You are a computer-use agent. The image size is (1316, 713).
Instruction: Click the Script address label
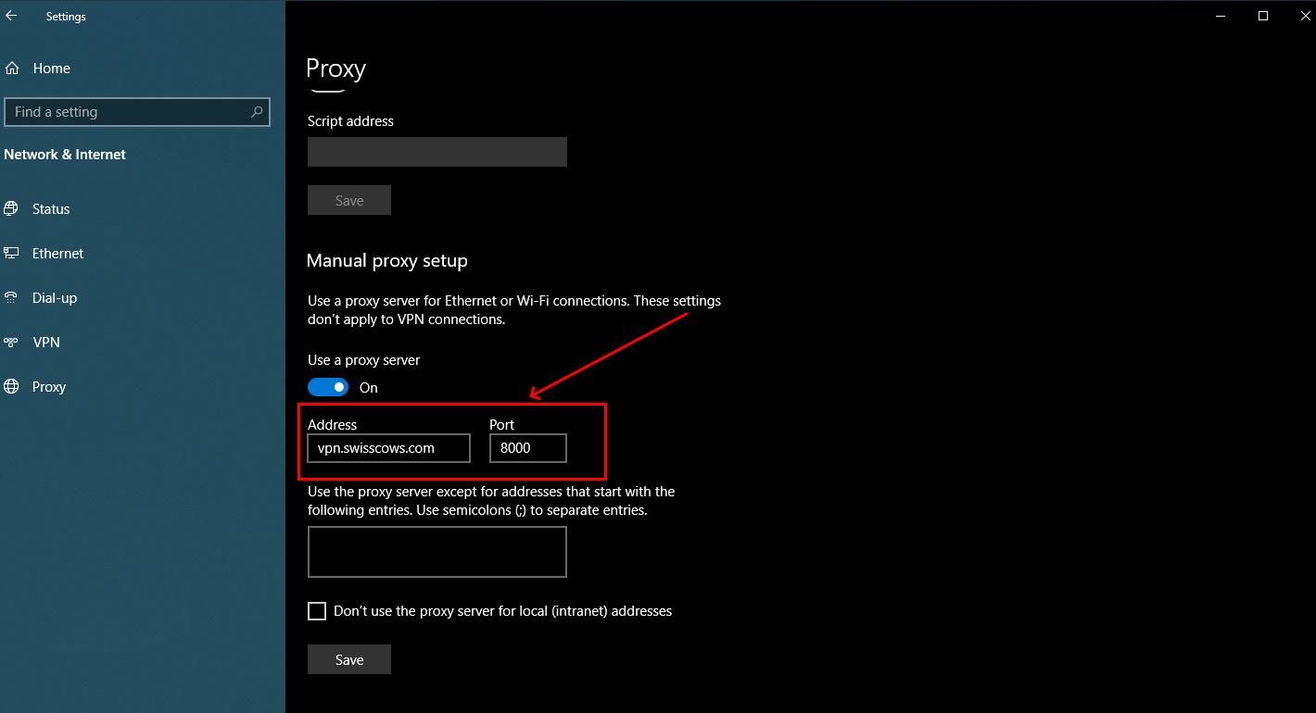350,121
